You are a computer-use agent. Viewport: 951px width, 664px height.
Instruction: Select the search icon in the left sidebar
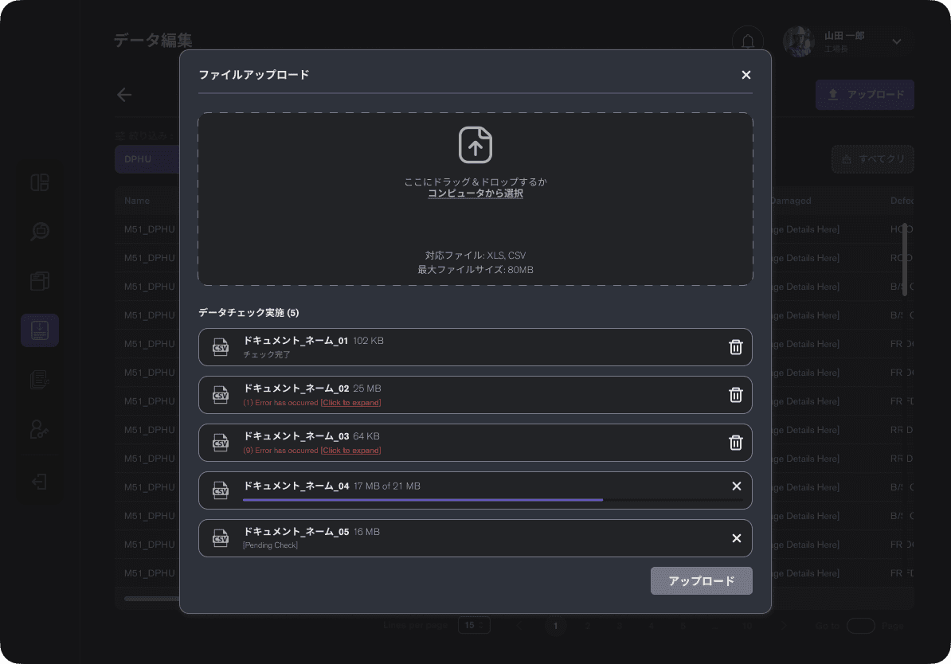40,232
